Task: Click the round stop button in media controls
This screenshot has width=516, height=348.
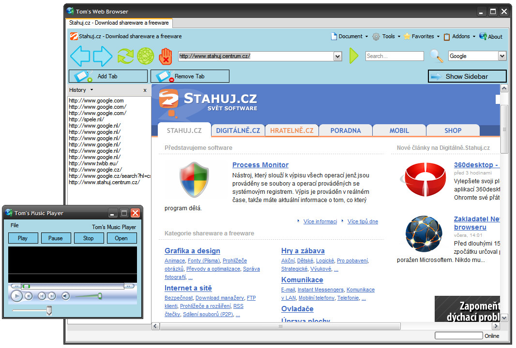Action: tap(29, 296)
